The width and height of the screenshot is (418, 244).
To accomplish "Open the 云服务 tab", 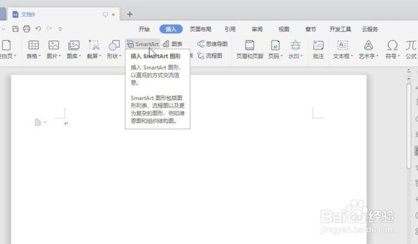I will [x=370, y=29].
